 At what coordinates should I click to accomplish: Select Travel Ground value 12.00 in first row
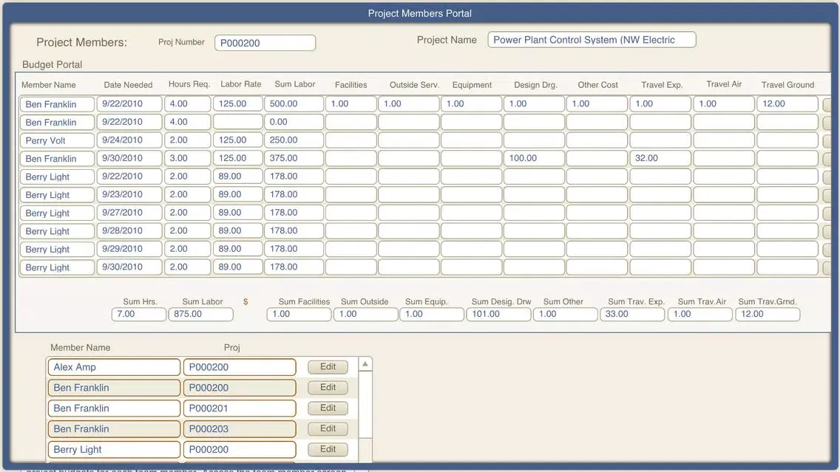(x=787, y=104)
